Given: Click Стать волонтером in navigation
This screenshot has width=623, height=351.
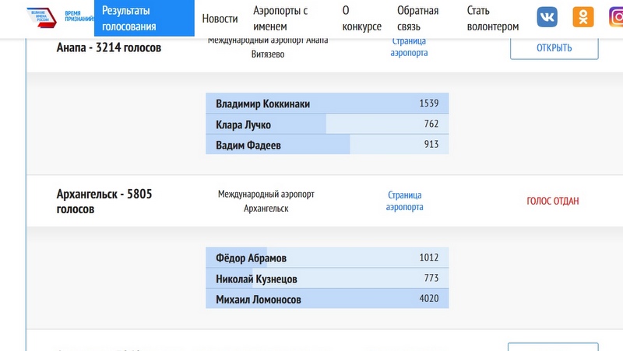Looking at the screenshot, I should pyautogui.click(x=492, y=19).
